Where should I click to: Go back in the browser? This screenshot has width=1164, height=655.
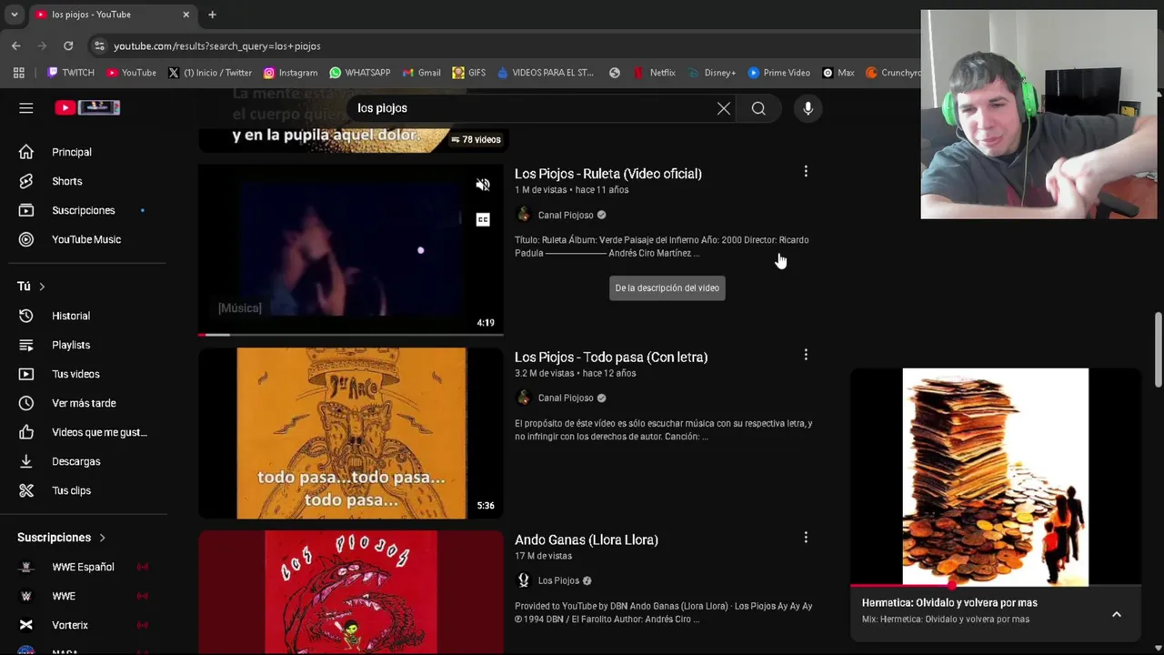click(16, 45)
